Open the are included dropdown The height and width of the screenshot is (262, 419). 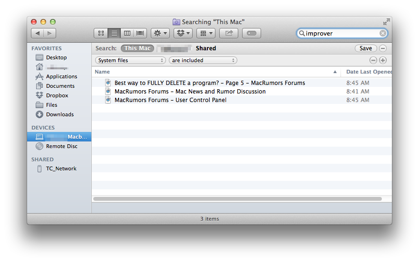click(203, 60)
